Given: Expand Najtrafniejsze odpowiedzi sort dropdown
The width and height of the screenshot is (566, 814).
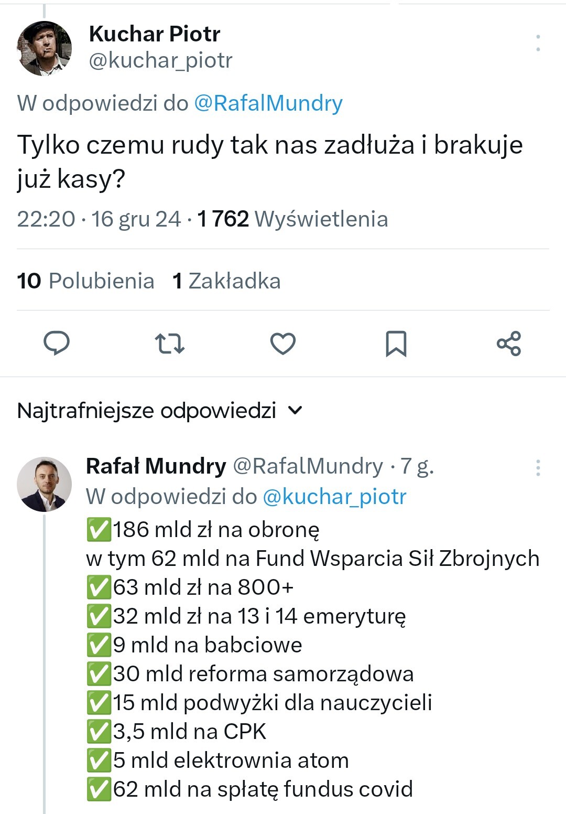Looking at the screenshot, I should click(x=147, y=411).
